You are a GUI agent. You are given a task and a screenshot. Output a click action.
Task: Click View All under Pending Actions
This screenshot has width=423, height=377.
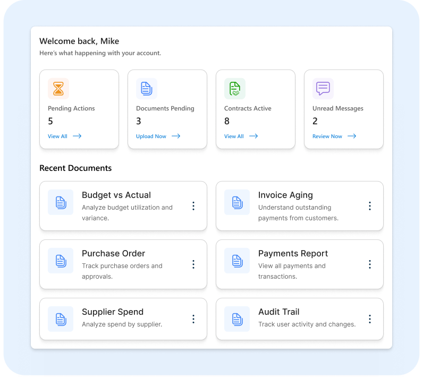point(57,136)
